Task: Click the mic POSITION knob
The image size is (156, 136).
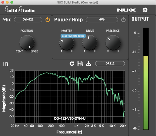Action: 27,43
